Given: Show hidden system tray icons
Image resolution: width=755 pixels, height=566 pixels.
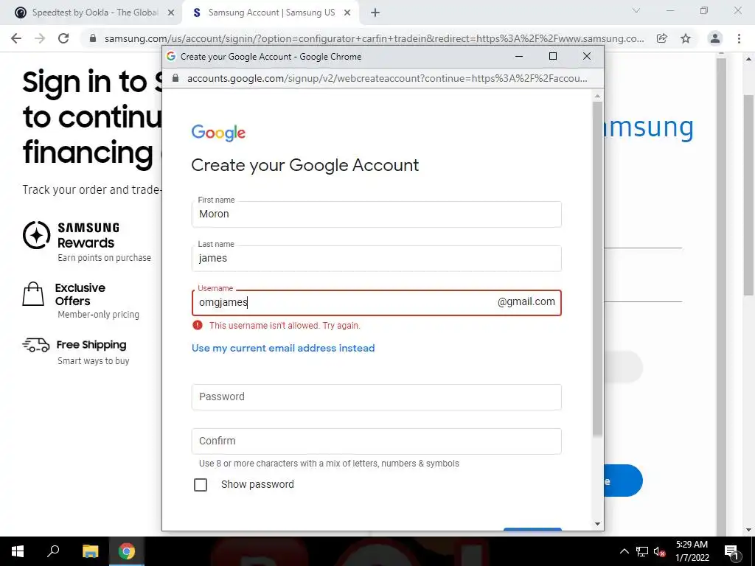Looking at the screenshot, I should (624, 551).
